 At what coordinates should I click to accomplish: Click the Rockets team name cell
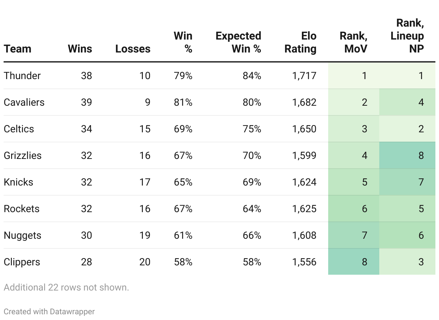pyautogui.click(x=22, y=209)
